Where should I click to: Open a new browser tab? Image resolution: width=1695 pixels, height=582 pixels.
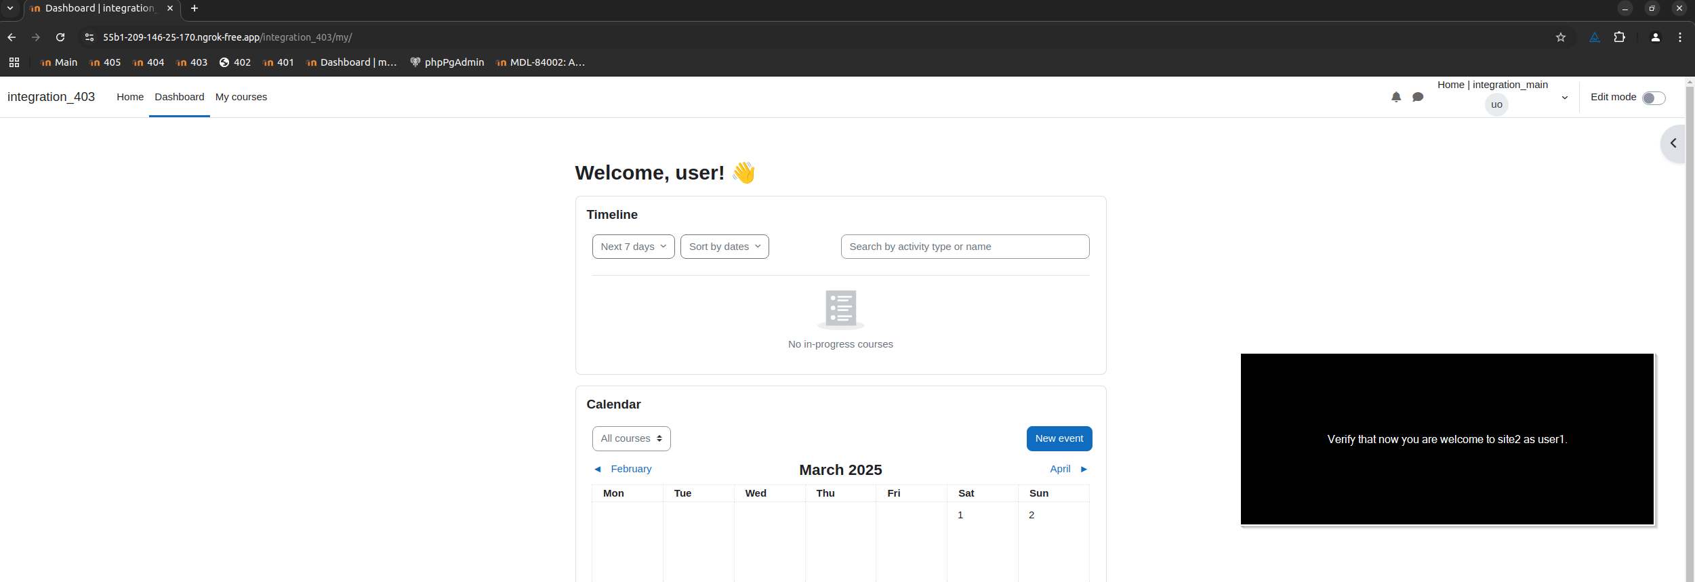click(195, 8)
